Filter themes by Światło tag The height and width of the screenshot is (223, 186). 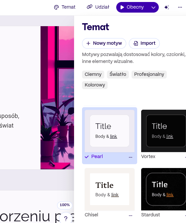pos(118,74)
